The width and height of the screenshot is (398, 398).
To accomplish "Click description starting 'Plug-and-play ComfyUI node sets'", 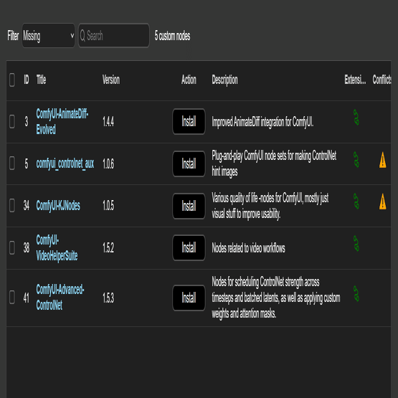I will point(274,164).
